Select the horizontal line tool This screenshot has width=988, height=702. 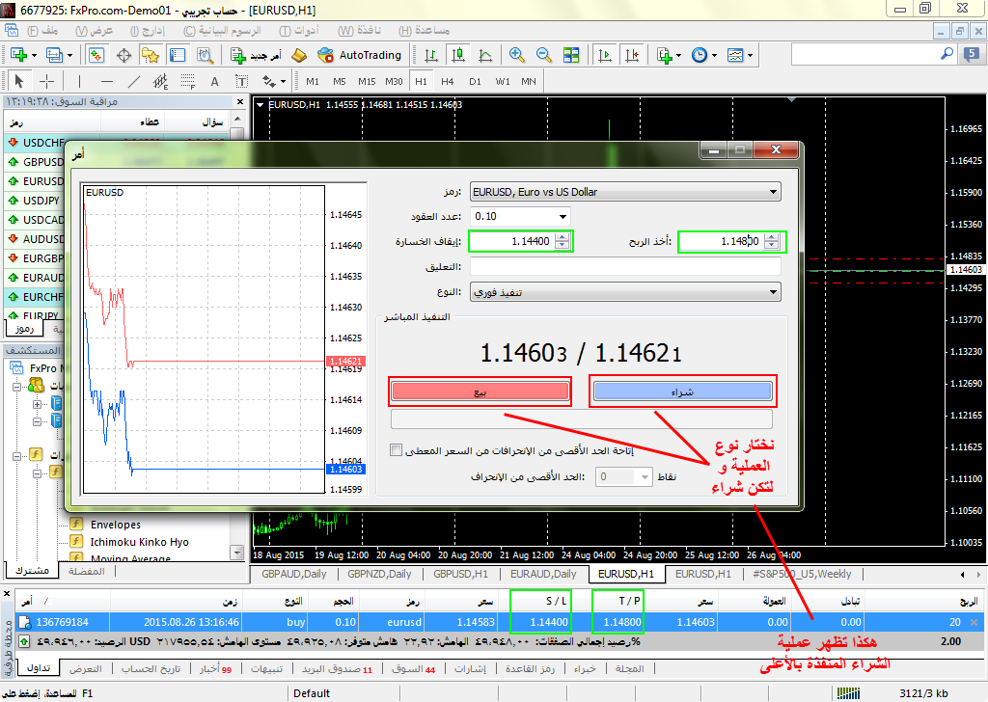pos(106,81)
